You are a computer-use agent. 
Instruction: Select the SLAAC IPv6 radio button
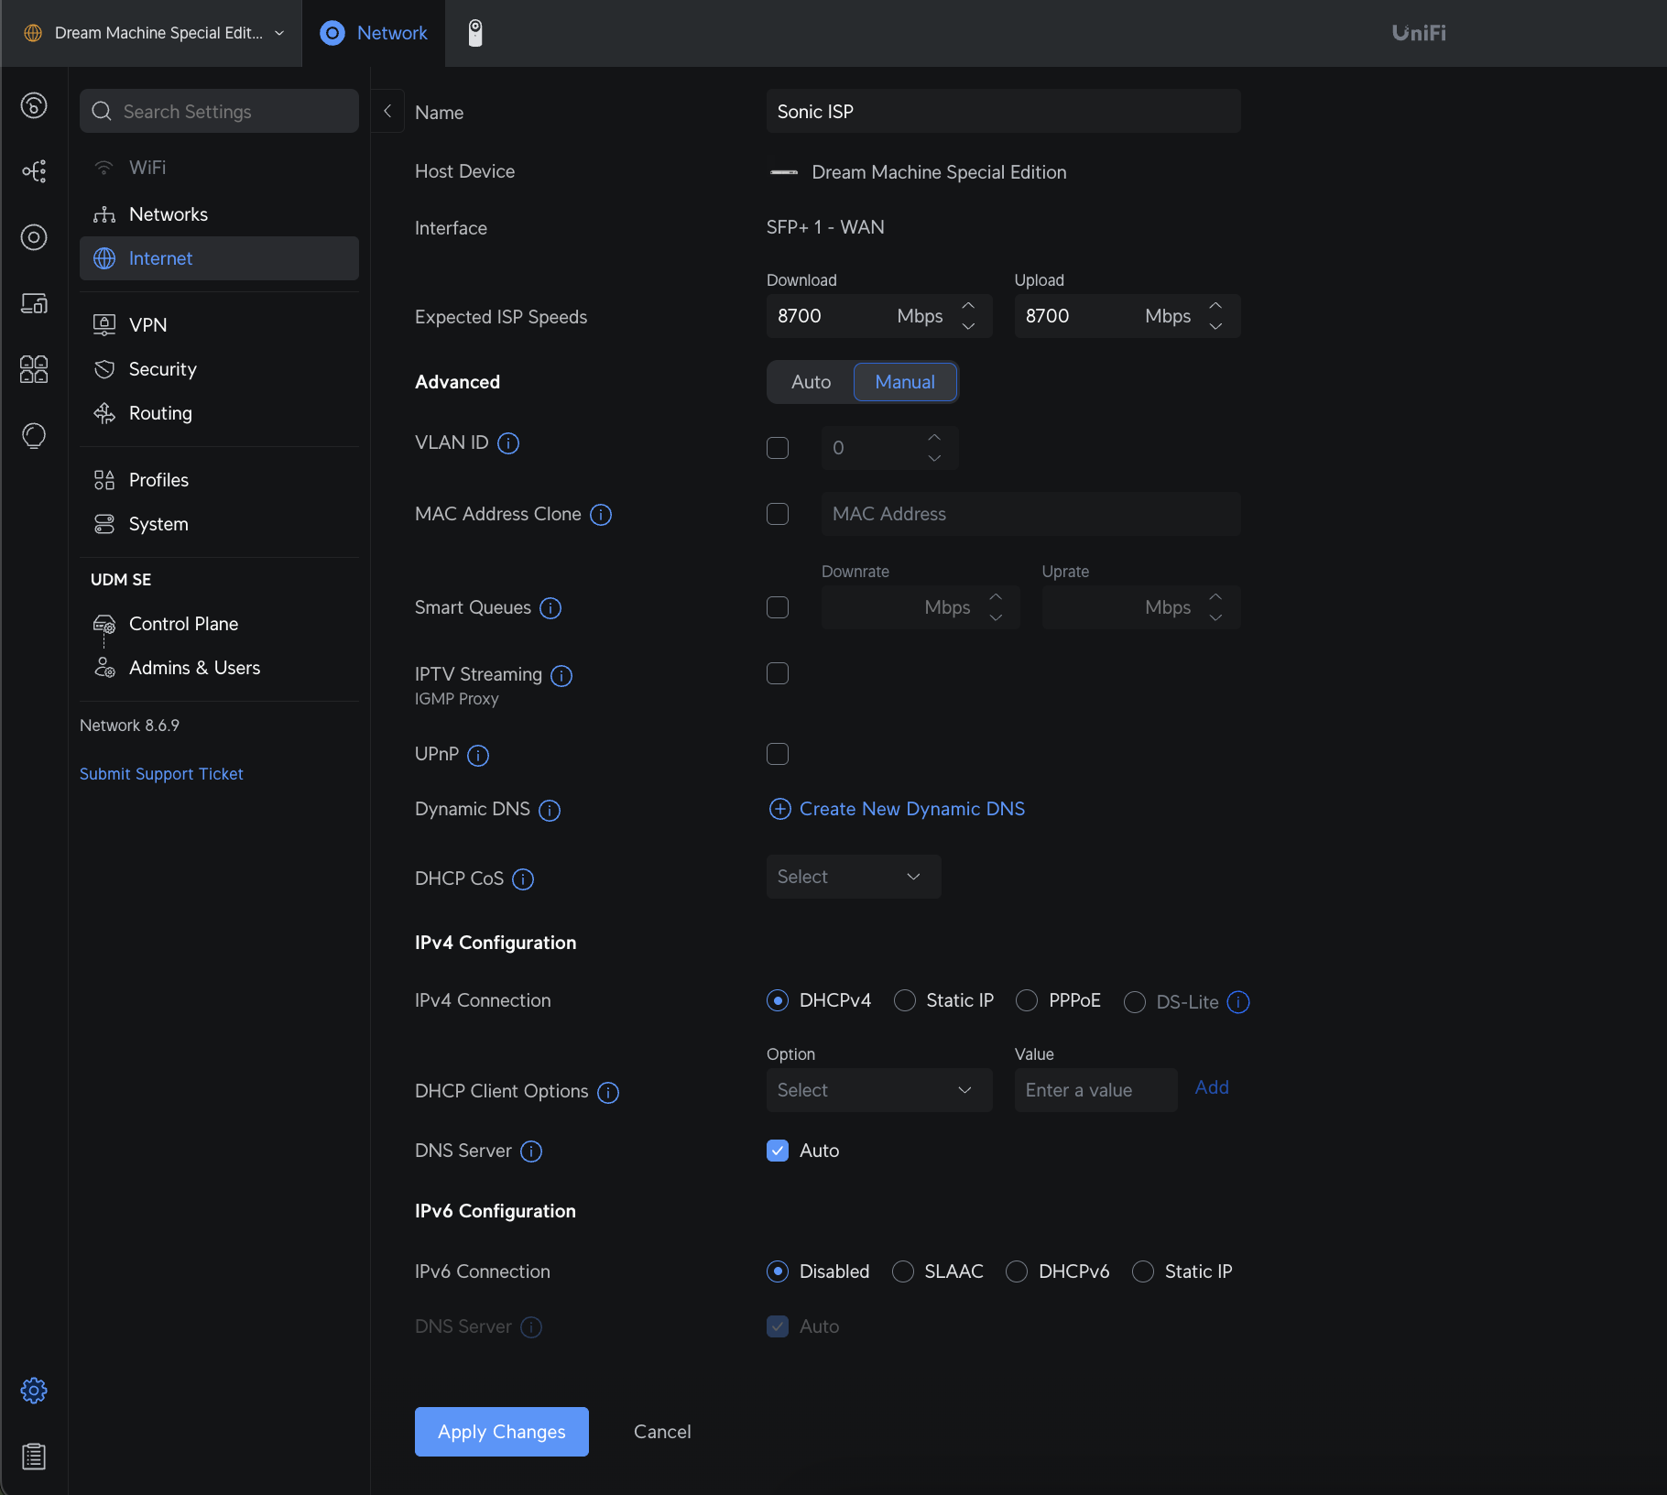tap(903, 1271)
